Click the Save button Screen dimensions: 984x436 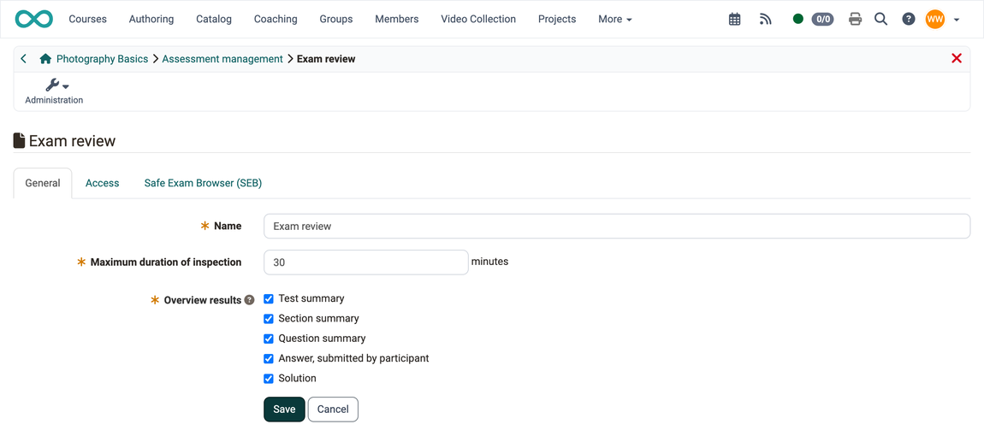point(284,409)
